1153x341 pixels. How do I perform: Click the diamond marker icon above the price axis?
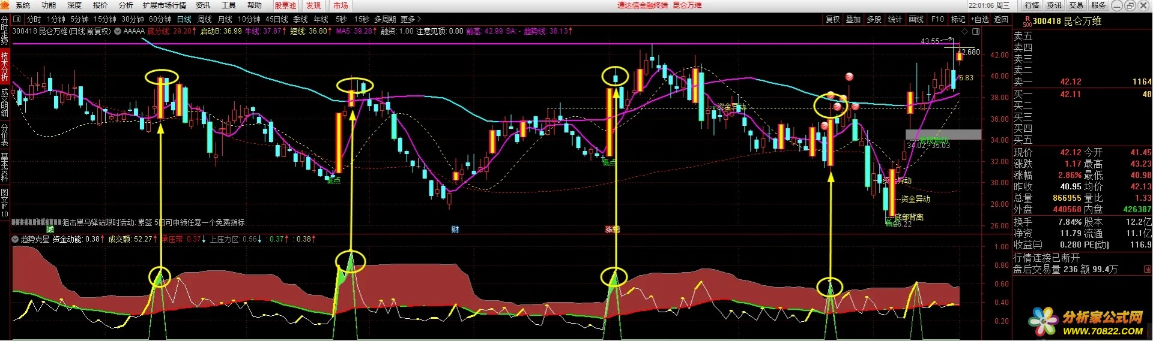(x=965, y=31)
